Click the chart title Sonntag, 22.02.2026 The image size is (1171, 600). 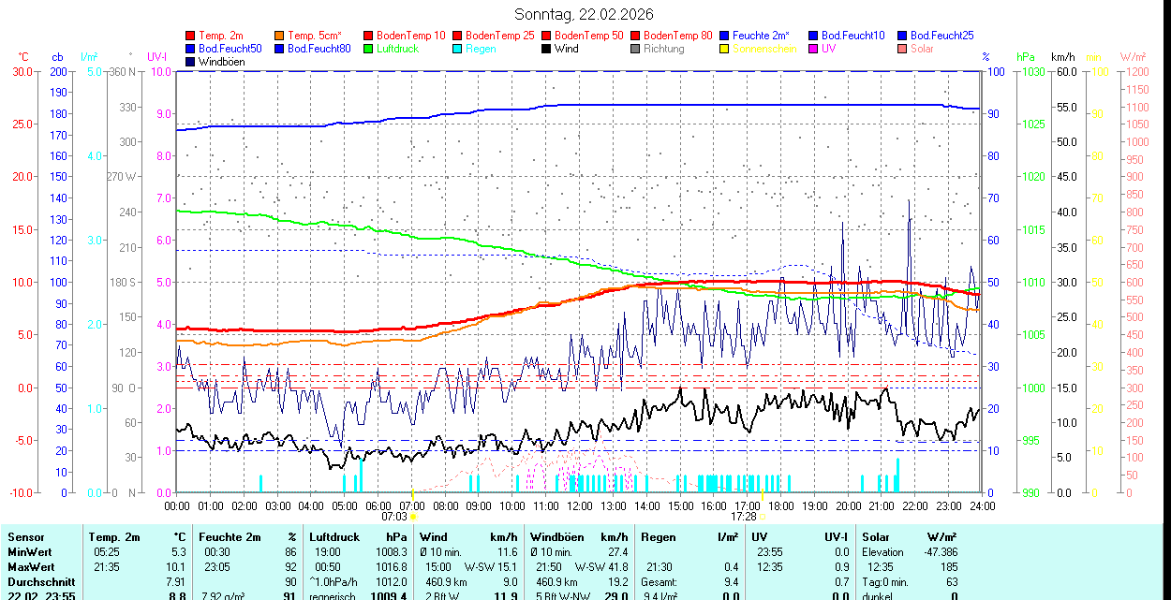(585, 14)
